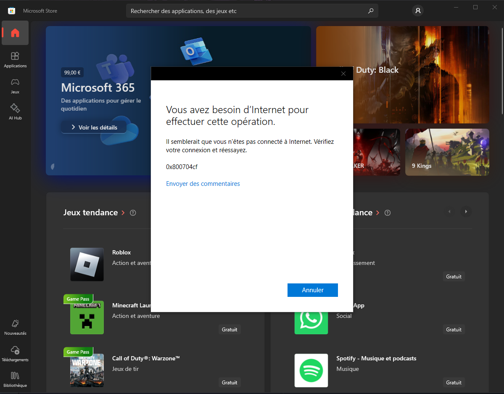Viewport: 504px width, 394px height.
Task: Click Jeux tendance heading
Action: click(x=91, y=213)
